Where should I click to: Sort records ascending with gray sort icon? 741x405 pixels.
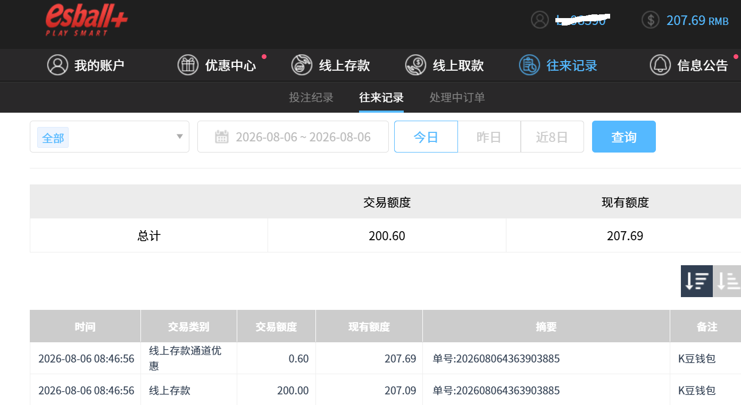727,281
